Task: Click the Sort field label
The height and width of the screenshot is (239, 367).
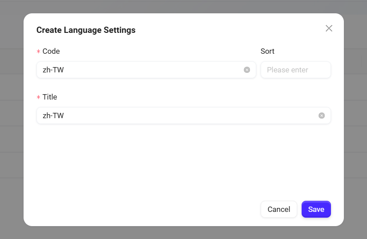Action: 267,51
